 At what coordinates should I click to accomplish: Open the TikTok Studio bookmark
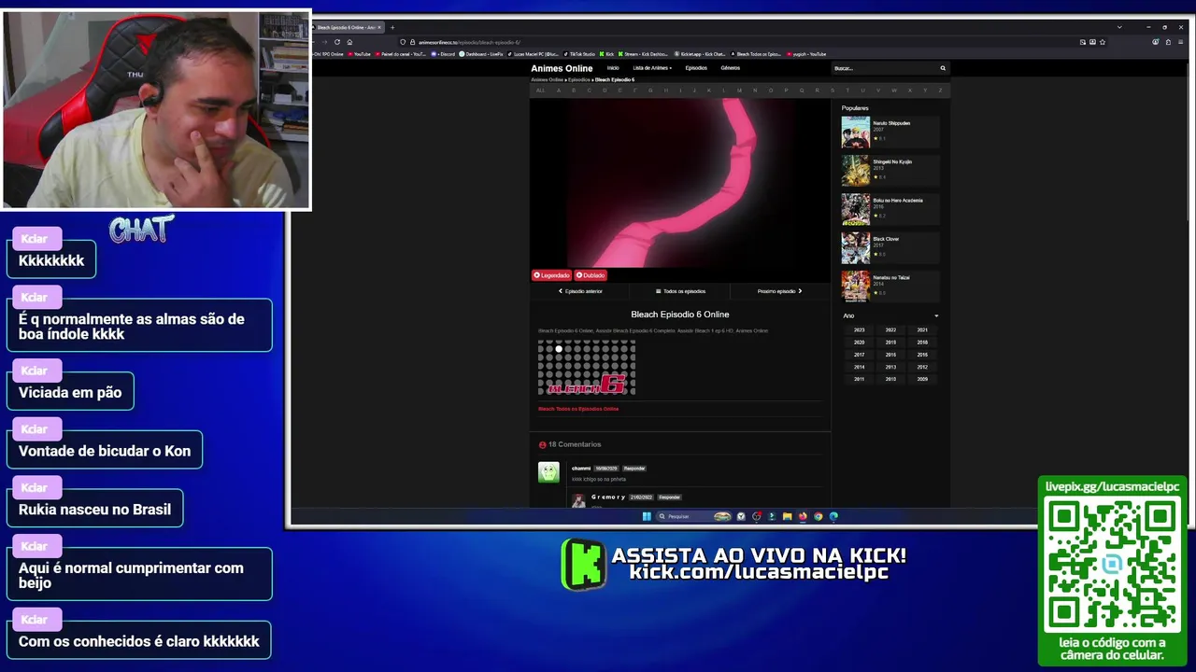(x=579, y=54)
